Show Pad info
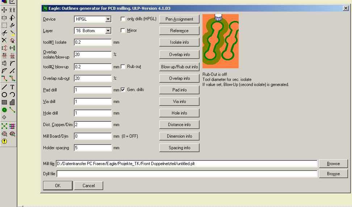352x207 pixels. point(179,90)
